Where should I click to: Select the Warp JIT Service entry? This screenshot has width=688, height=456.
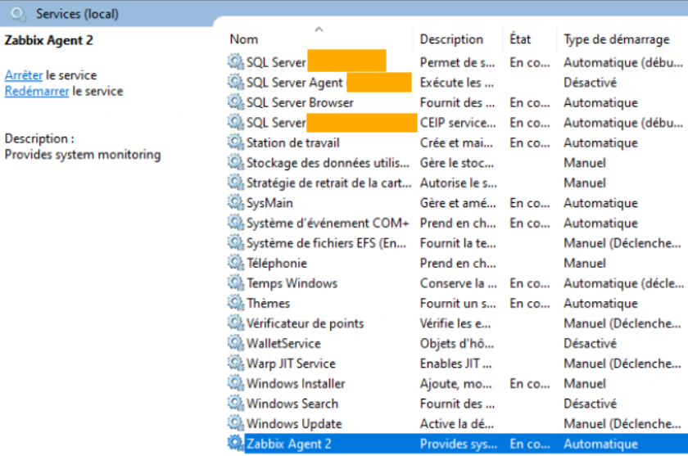(x=291, y=363)
